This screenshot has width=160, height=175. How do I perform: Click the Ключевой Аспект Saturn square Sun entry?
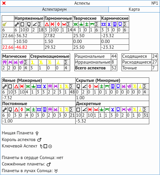coord(46,146)
